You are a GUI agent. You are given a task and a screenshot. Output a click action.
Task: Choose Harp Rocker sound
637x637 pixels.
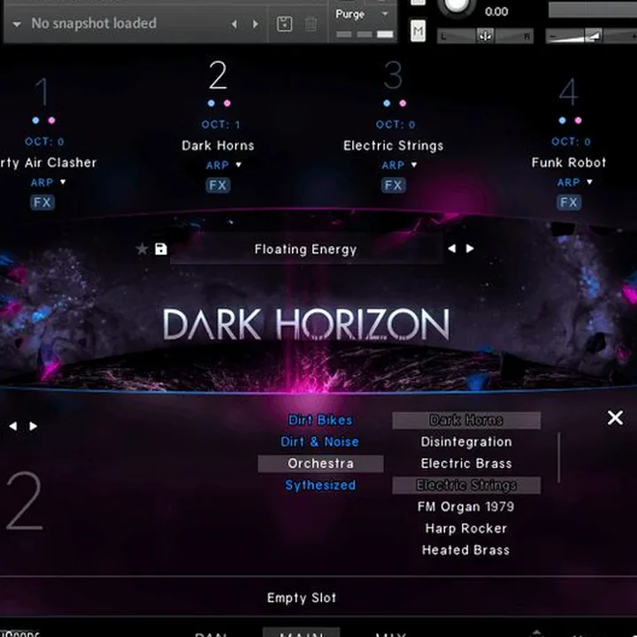pos(466,528)
